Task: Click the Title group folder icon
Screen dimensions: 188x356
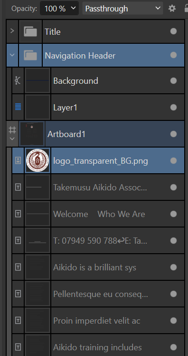Action: tap(30, 31)
